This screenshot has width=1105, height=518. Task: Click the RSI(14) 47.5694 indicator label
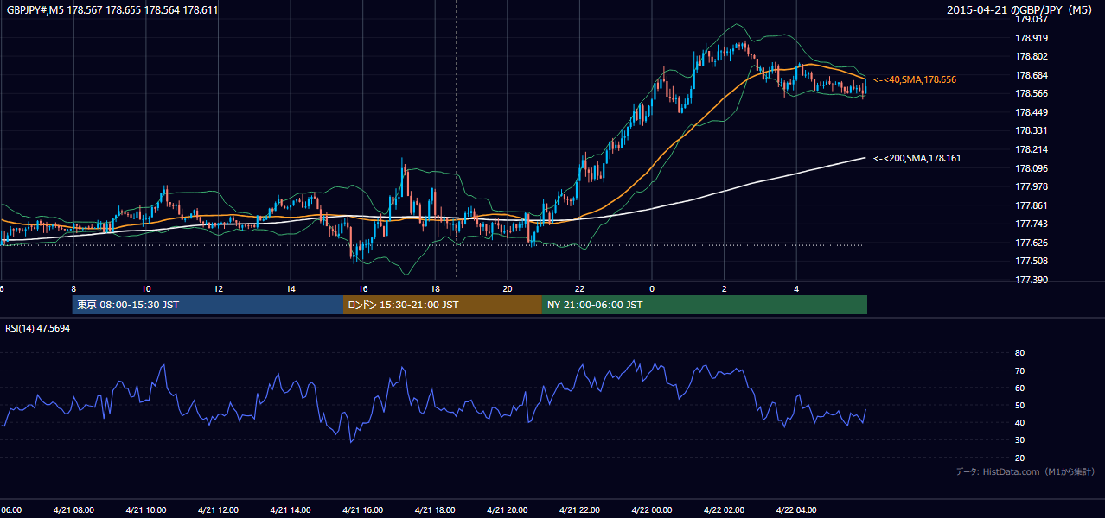[38, 328]
